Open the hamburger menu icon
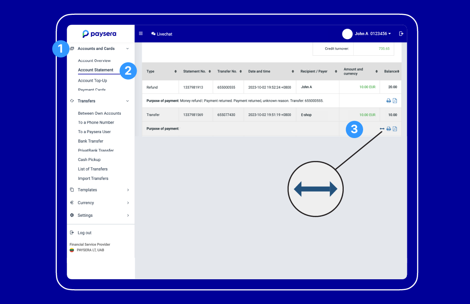The width and height of the screenshot is (470, 304). point(140,34)
